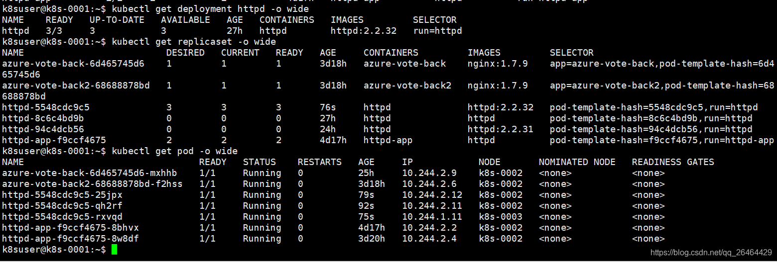Click the 'kubectl get pod -o wide' command
The image size is (777, 262).
coord(175,151)
